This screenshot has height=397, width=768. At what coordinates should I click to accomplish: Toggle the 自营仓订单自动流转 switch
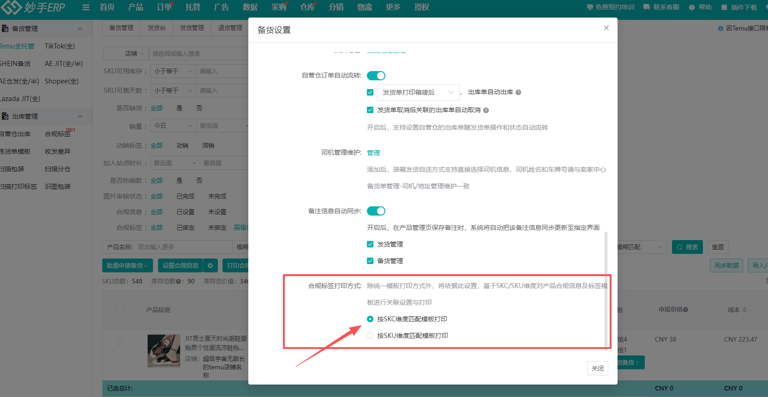coord(376,76)
